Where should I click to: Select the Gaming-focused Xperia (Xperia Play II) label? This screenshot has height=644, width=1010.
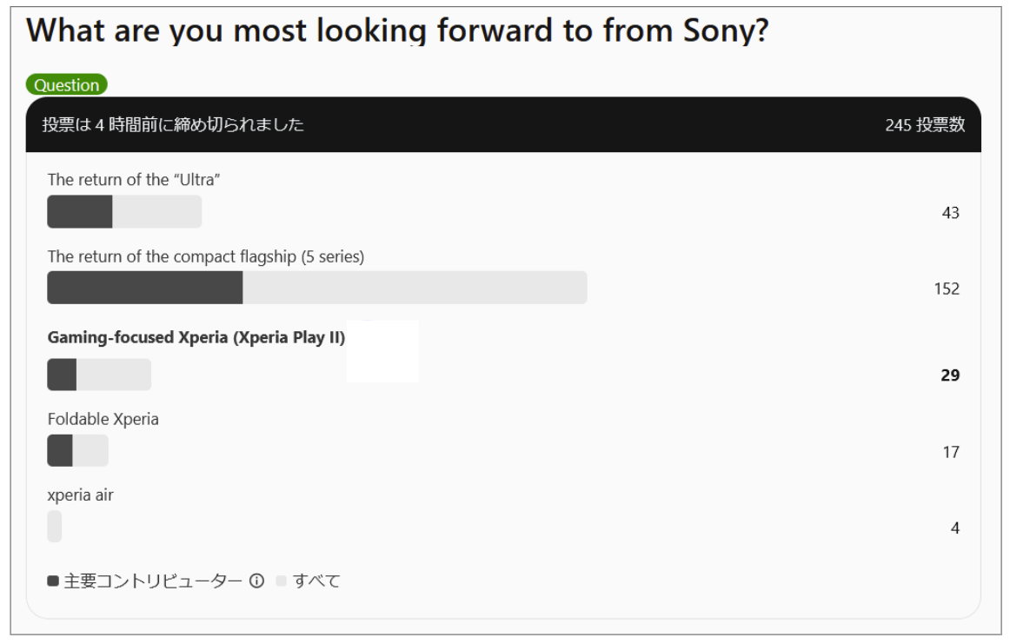pyautogui.click(x=196, y=338)
